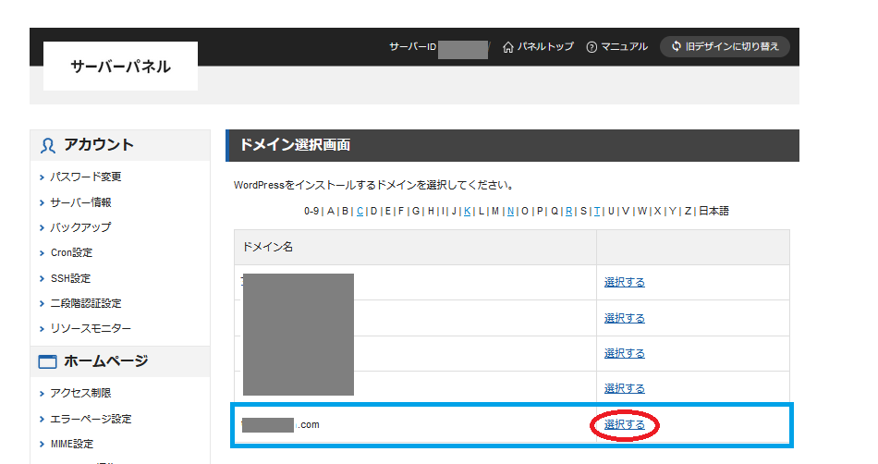Screen dimensions: 878x464
Task: Switch to old design with 旧デザインに切り替え
Action: (725, 46)
